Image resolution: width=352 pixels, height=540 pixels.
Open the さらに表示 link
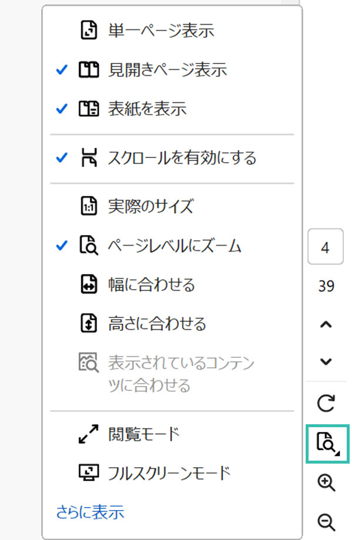90,512
